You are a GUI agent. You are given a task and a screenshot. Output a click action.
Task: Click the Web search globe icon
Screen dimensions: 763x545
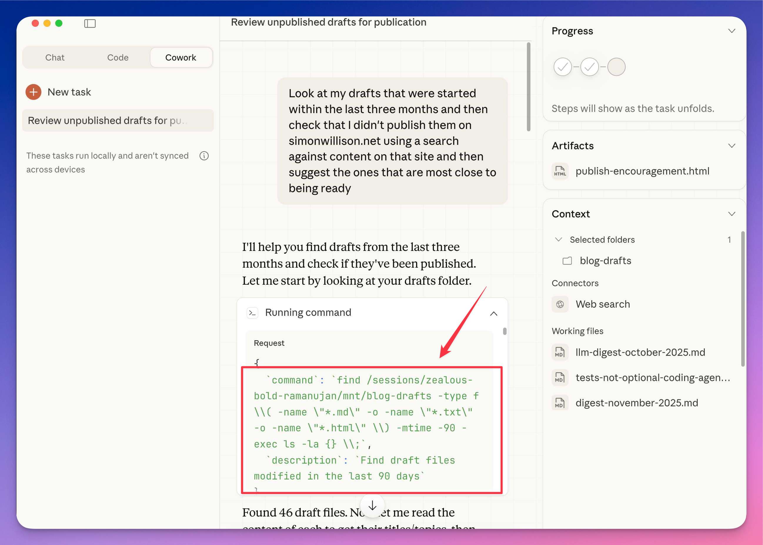560,304
